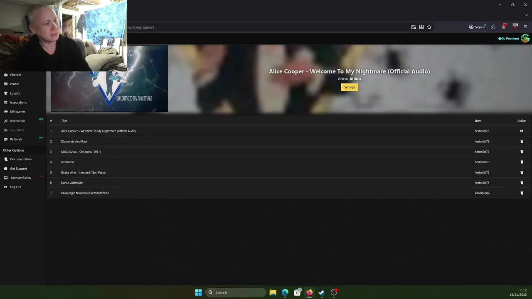
Task: Select the Meiju Suvas - Oot paha (1981) title
Action: 81,152
